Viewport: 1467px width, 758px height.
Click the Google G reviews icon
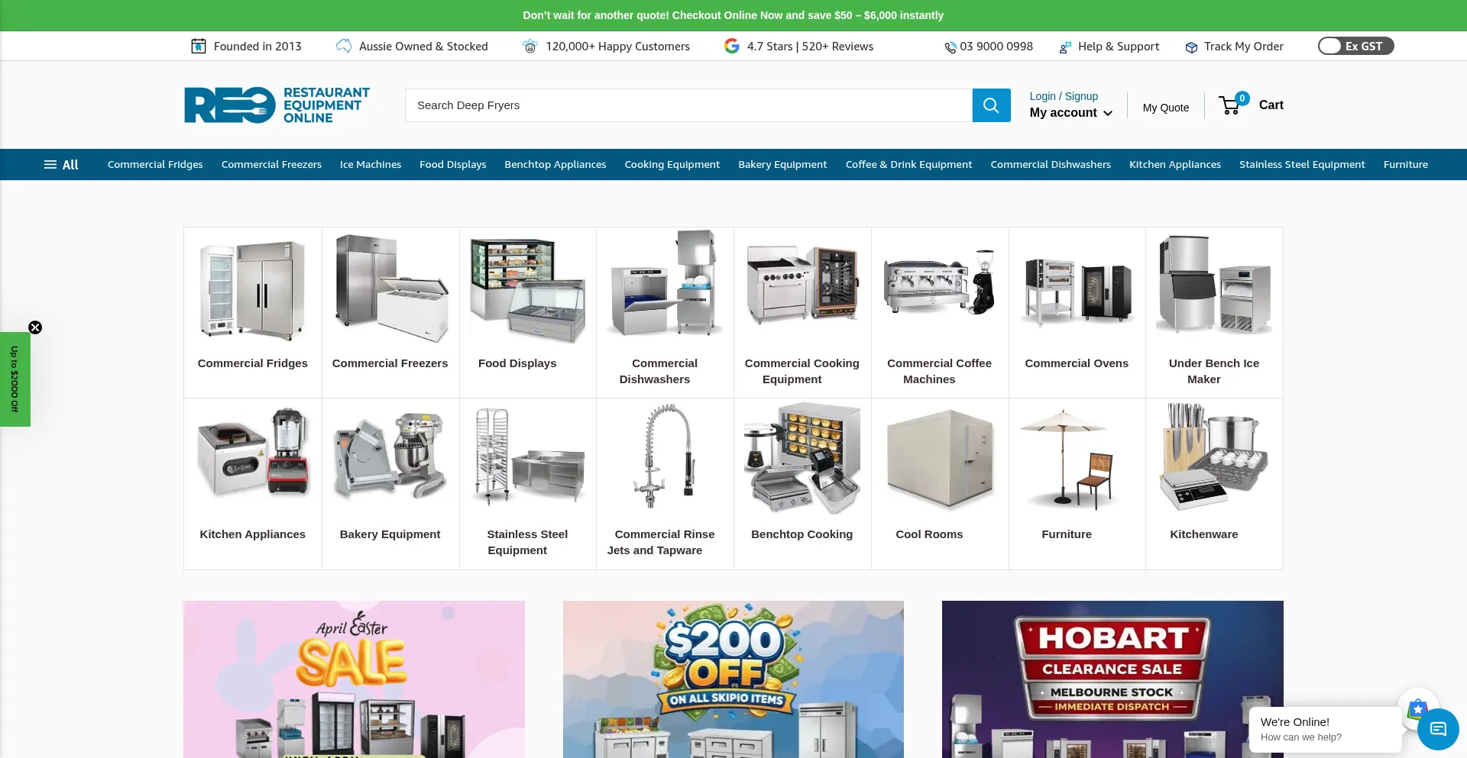[x=732, y=47]
